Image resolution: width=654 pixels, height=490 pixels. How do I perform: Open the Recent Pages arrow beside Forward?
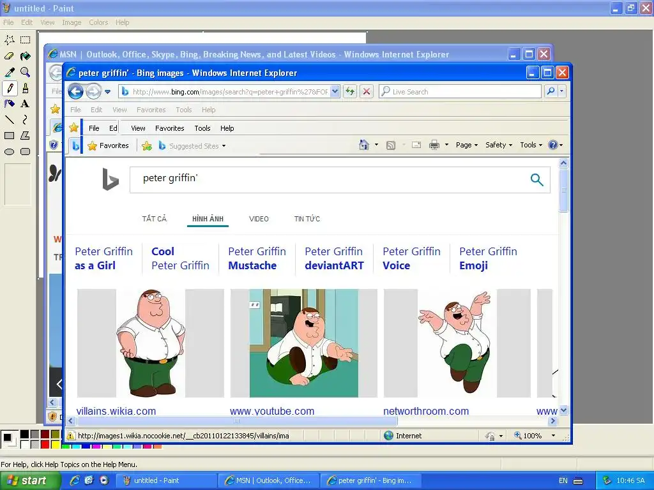click(107, 92)
